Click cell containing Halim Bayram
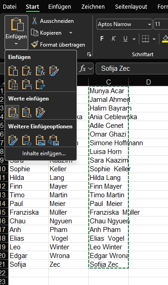Image resolution: width=168 pixels, height=285 pixels. point(108,108)
